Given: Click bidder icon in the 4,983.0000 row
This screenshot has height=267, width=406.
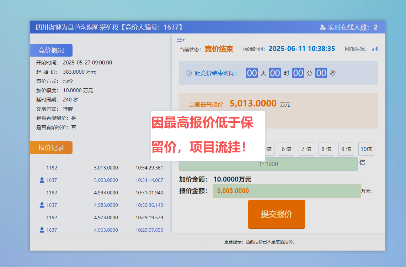Looking at the screenshot, I should (x=42, y=205).
